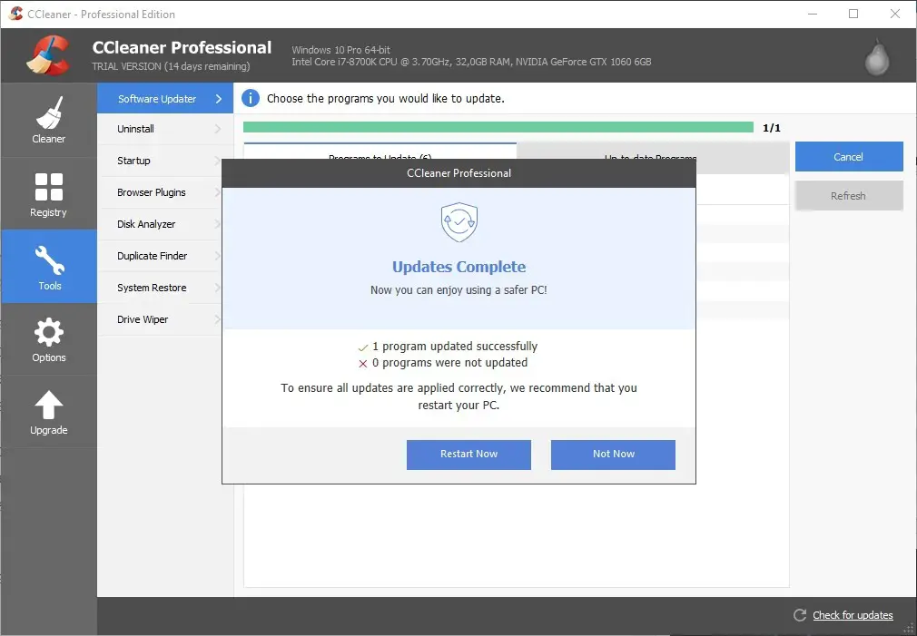Click the Not Now button

coord(613,455)
